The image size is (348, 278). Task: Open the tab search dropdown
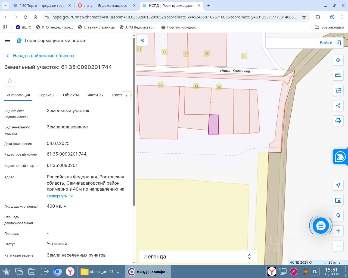[6, 5]
